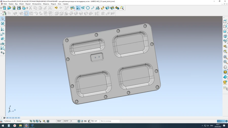Click level button 2

click(x=13, y=118)
